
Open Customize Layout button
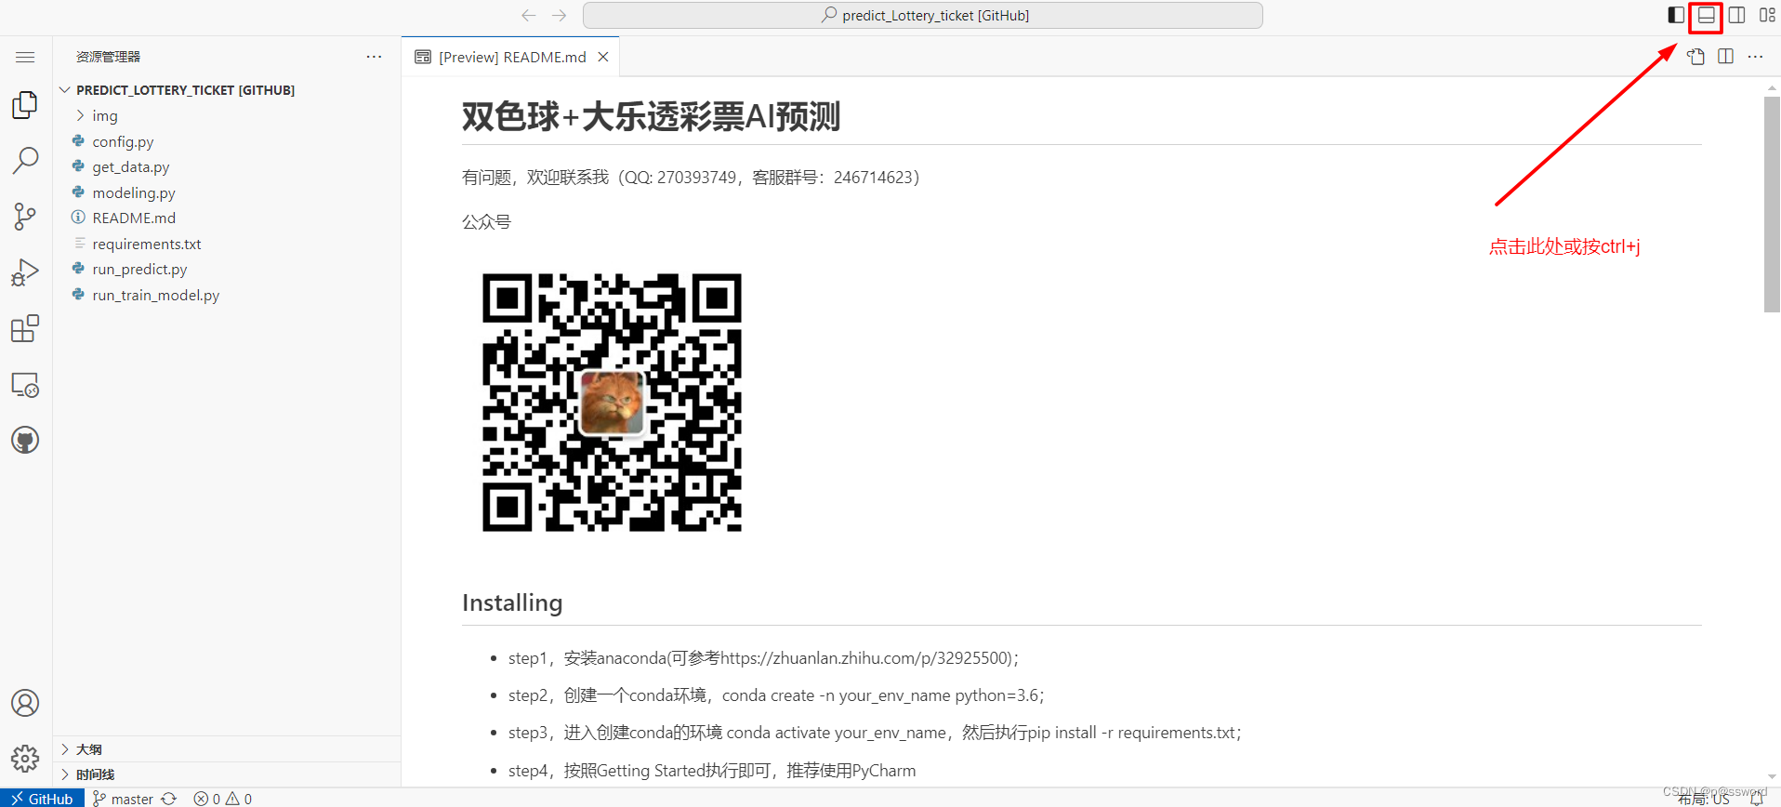coord(1767,15)
